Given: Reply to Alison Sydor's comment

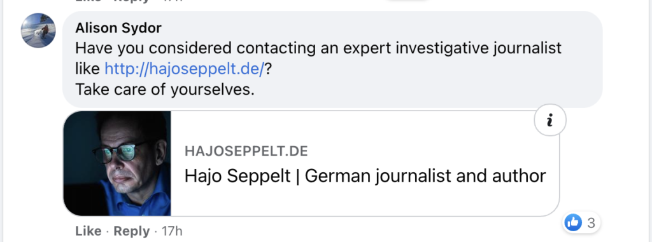Looking at the screenshot, I should click(x=131, y=231).
